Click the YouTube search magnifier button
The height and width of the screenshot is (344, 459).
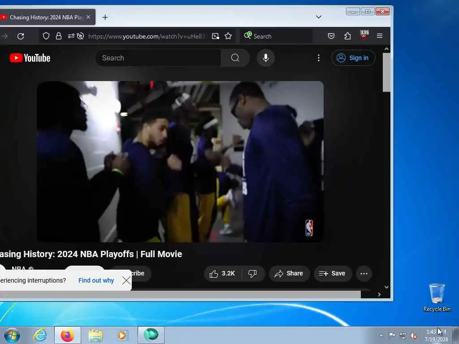pos(235,58)
